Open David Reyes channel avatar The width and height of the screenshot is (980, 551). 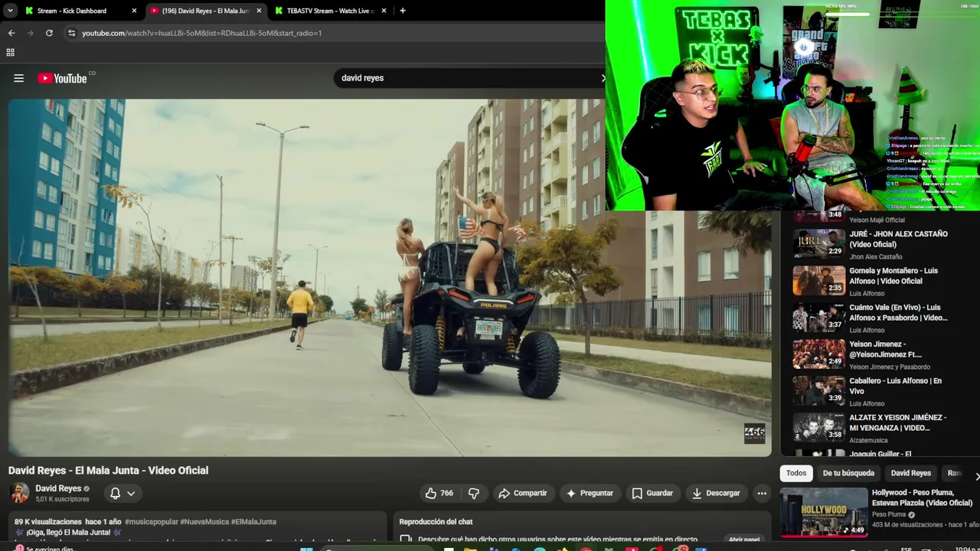coord(20,493)
